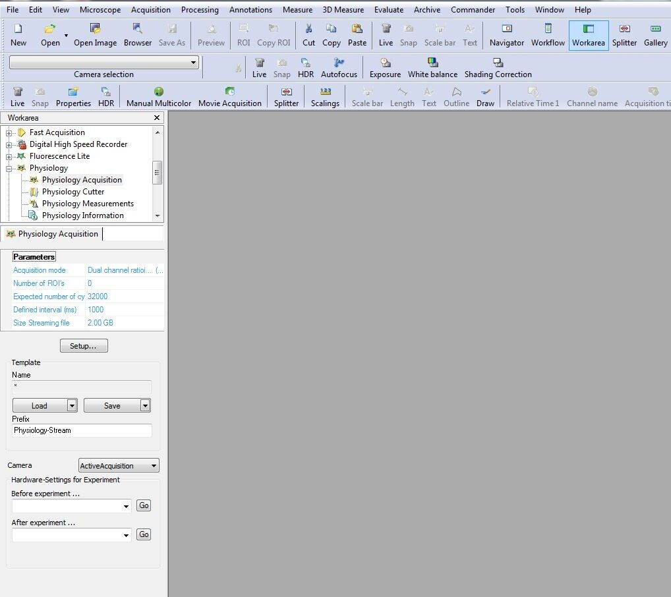Open the White balance tool
The image size is (671, 597).
[432, 67]
